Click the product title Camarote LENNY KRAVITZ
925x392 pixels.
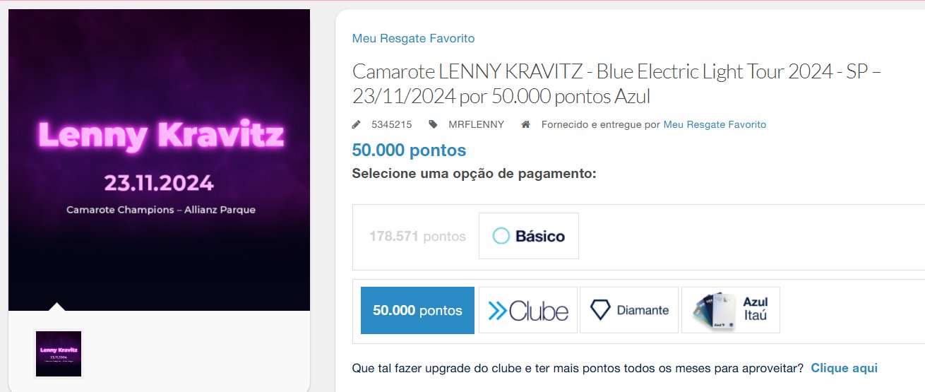(616, 83)
